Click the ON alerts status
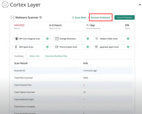The width and height of the screenshot is (142, 114). point(127,25)
